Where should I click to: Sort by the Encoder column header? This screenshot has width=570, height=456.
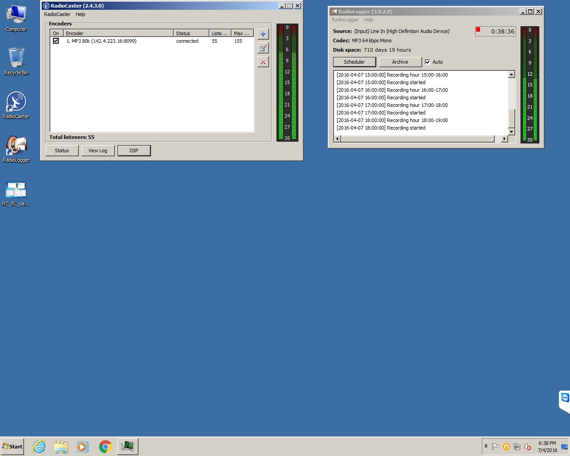118,33
